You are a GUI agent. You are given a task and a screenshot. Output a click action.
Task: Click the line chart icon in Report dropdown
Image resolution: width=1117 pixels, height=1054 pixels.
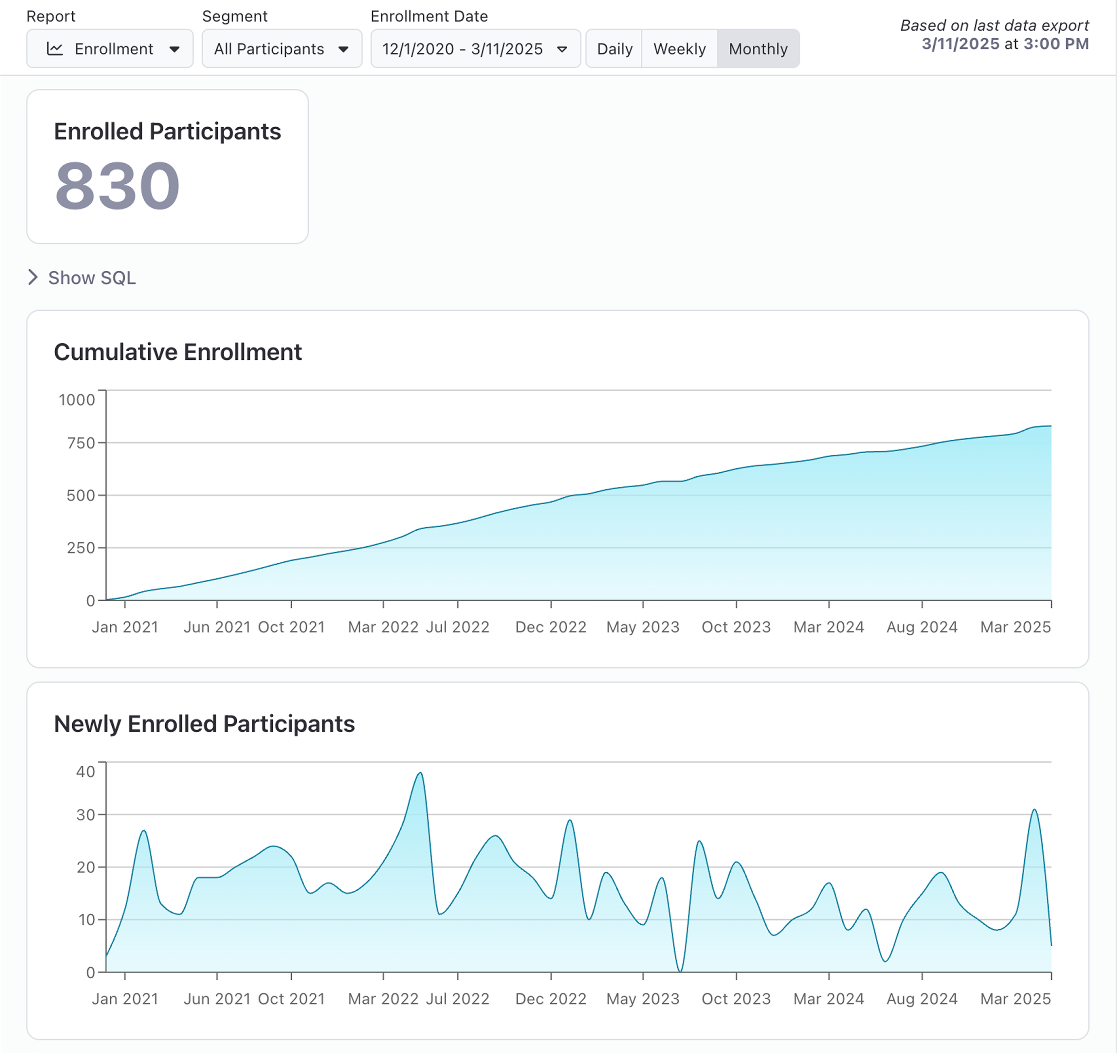[54, 49]
